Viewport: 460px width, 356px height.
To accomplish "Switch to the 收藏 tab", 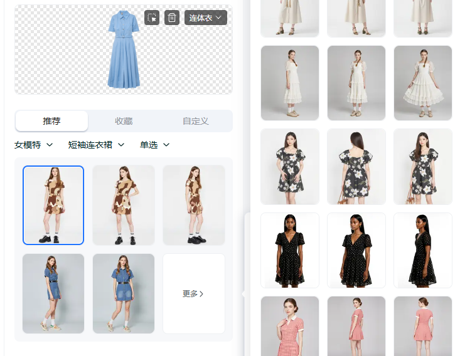I will [x=124, y=121].
